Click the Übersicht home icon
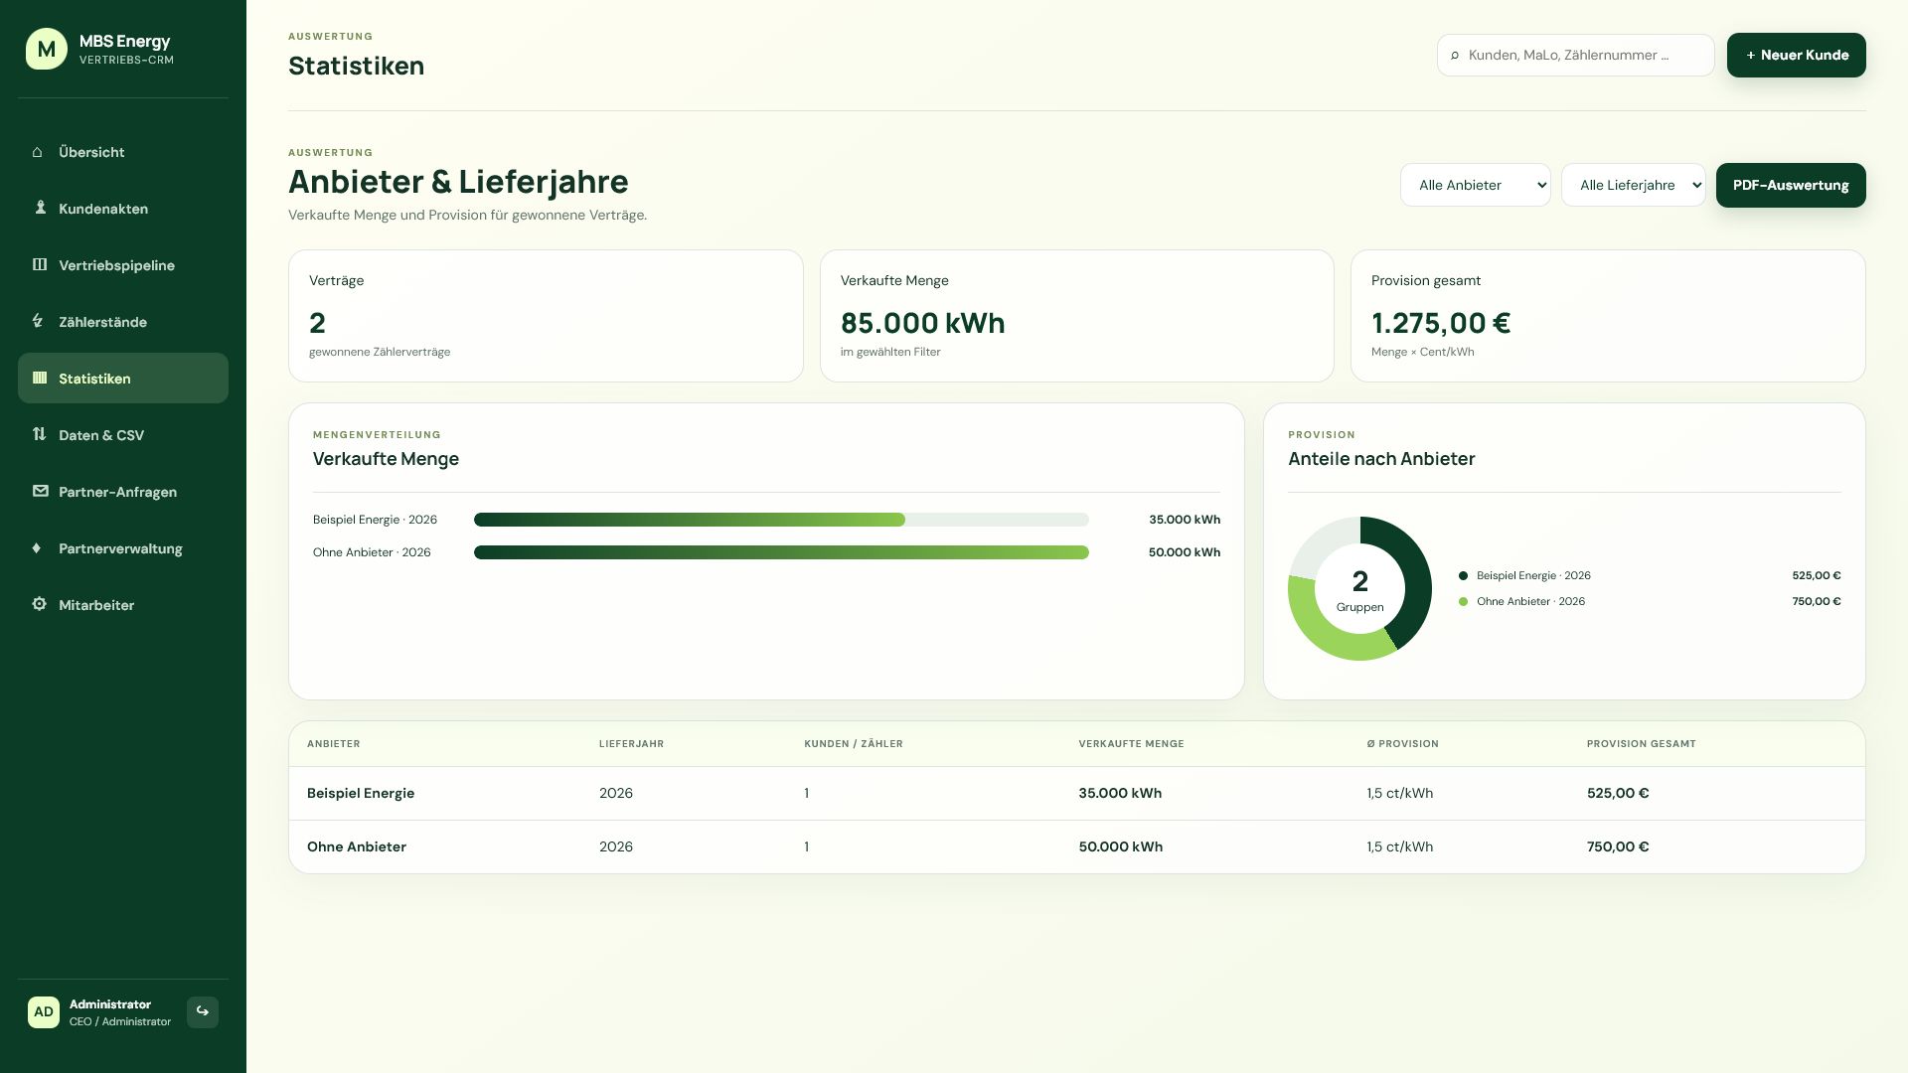 (x=38, y=152)
